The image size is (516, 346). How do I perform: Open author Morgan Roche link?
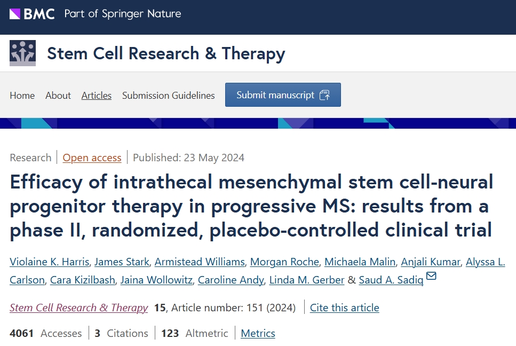click(284, 262)
